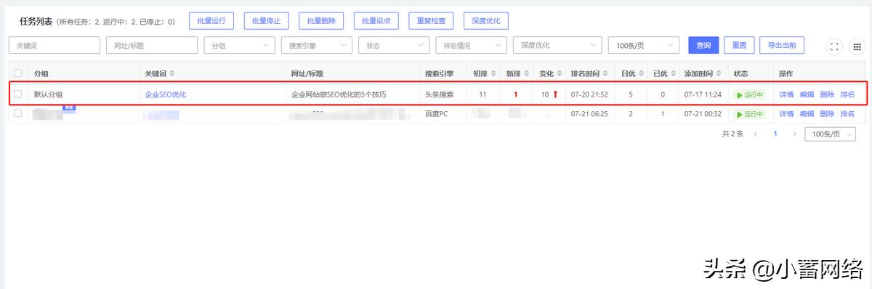The height and width of the screenshot is (289, 872).
Task: Click the 批量停止 button
Action: (267, 21)
